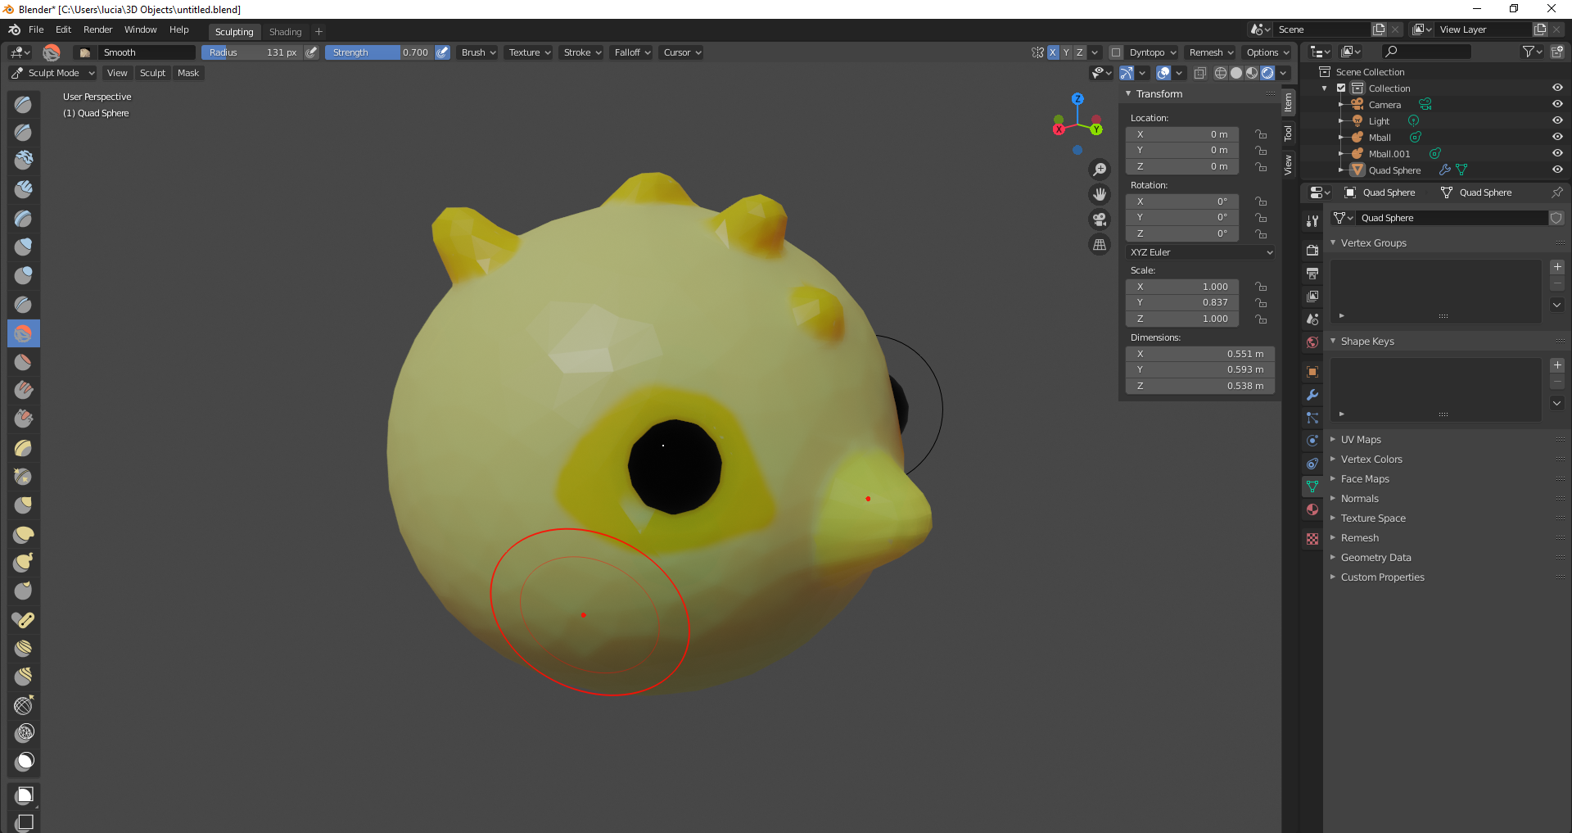
Task: Select the Clay brush tool
Action: (x=24, y=161)
